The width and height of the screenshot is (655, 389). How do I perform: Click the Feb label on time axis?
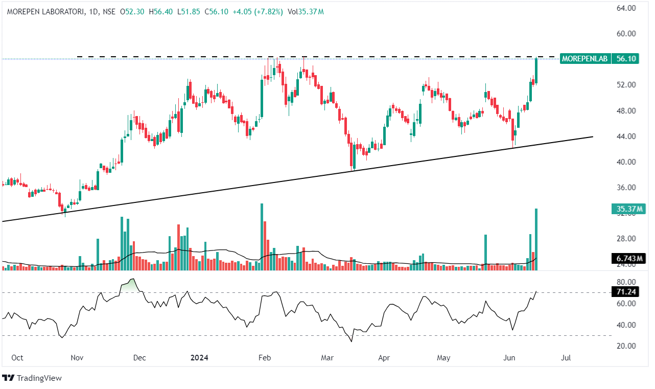tap(264, 358)
